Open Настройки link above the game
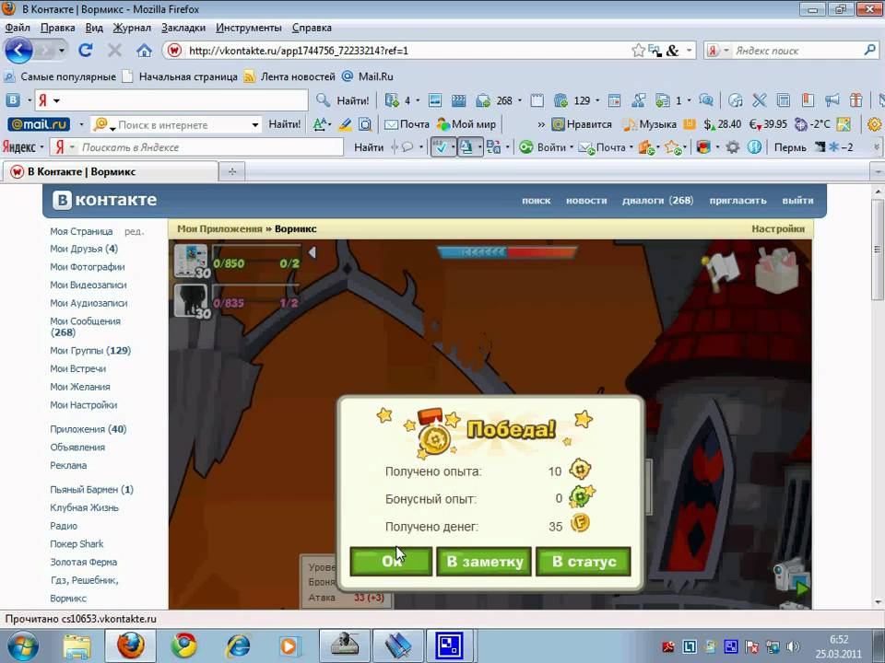The height and width of the screenshot is (663, 885). click(x=778, y=228)
